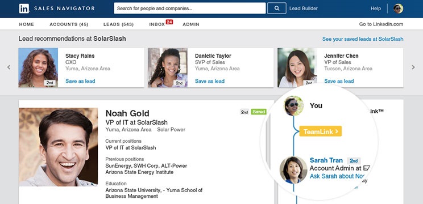Show previous lead recommendations with left arrow
The height and width of the screenshot is (204, 423).
click(x=9, y=67)
